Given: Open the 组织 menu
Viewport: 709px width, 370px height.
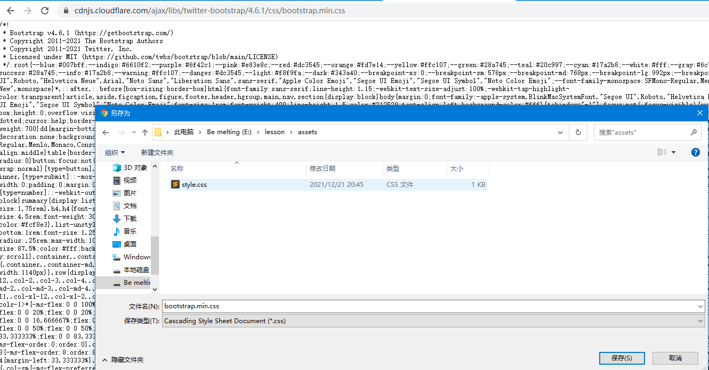Looking at the screenshot, I should pyautogui.click(x=115, y=152).
